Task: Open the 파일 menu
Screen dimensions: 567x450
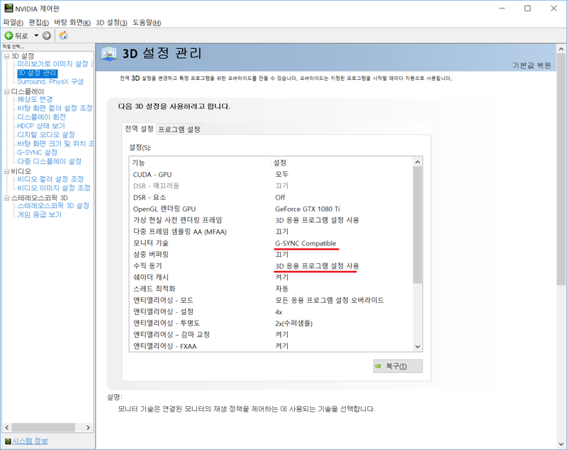Action: tap(13, 23)
